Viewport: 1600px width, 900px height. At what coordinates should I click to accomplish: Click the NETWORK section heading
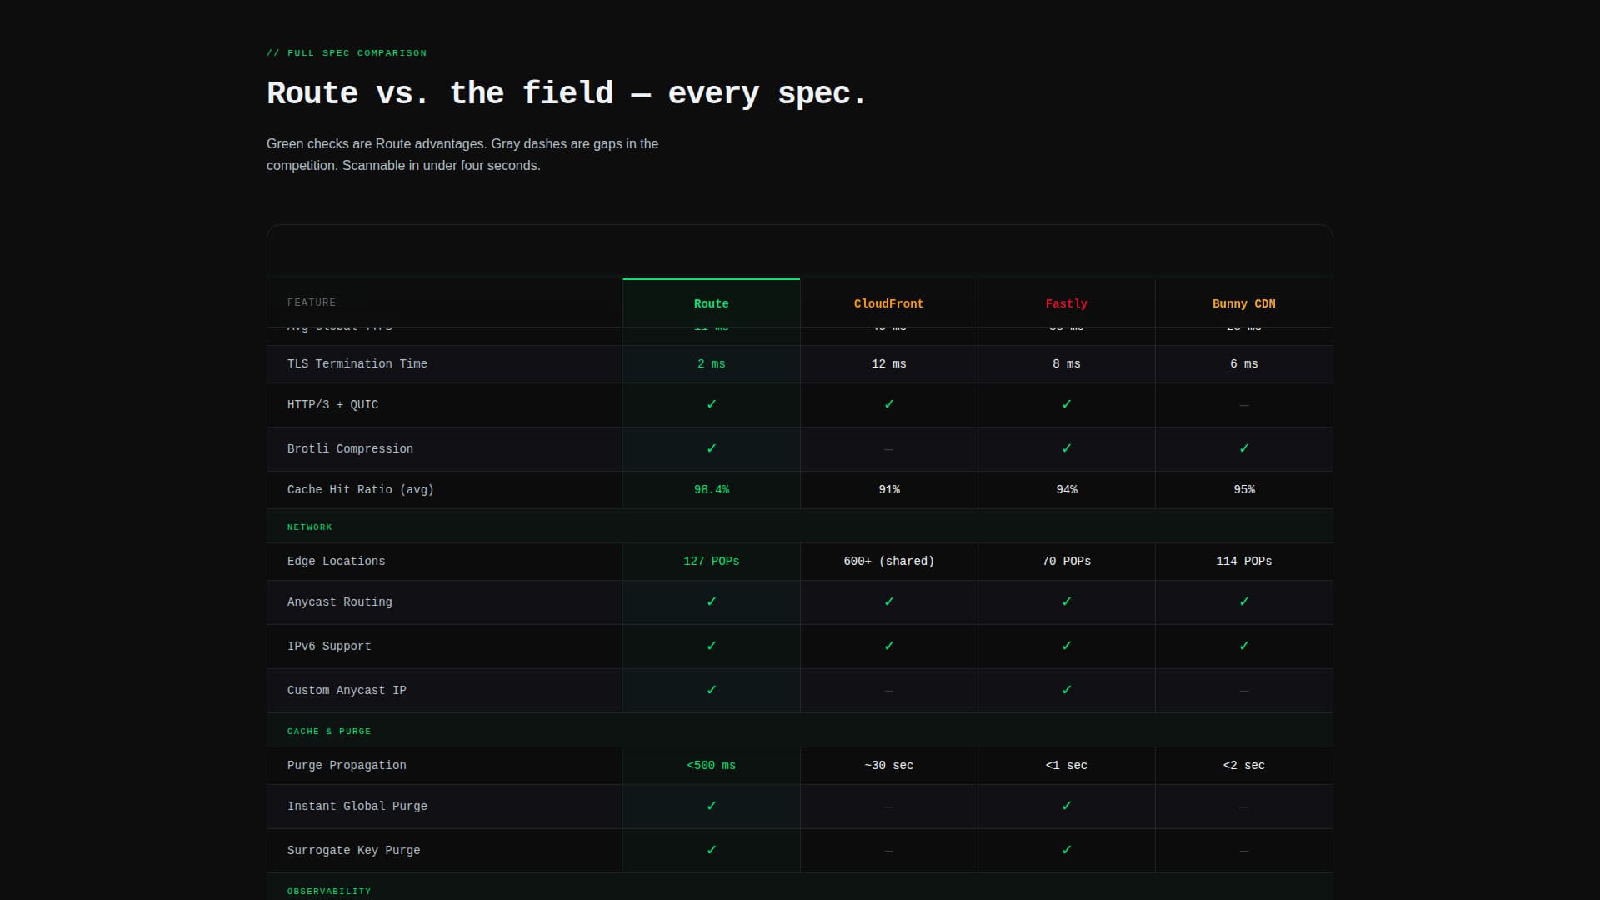(310, 527)
